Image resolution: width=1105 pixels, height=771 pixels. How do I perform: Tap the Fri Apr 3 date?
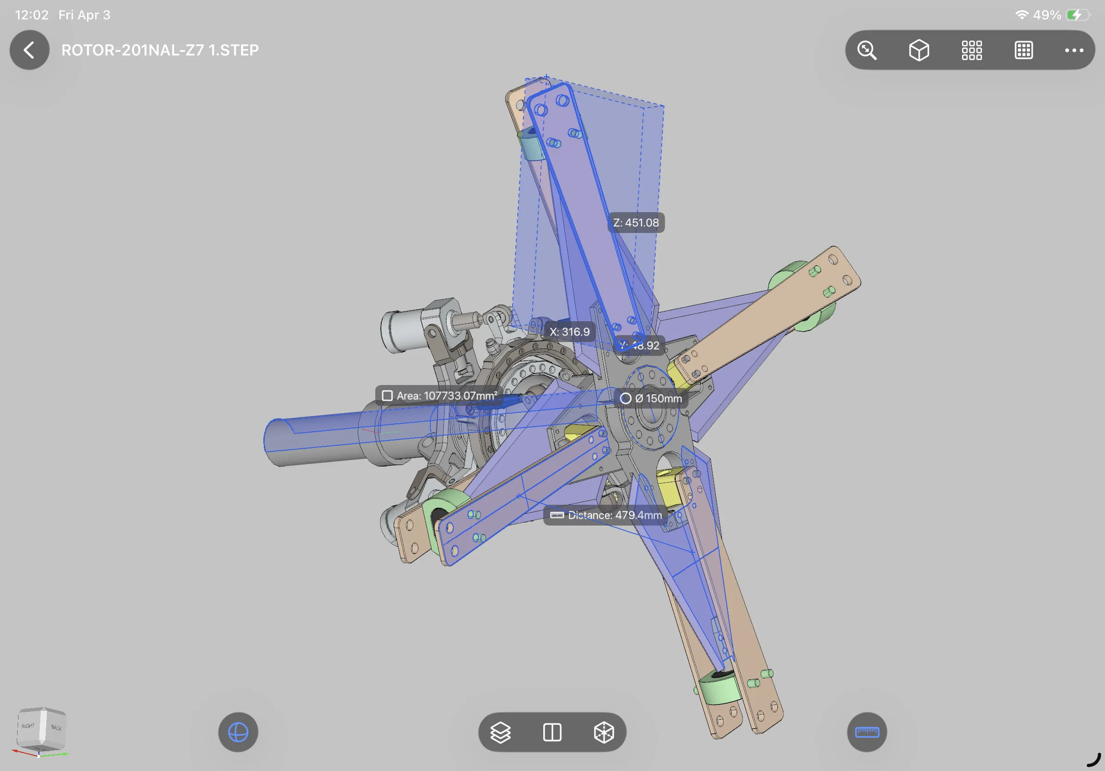[x=84, y=15]
